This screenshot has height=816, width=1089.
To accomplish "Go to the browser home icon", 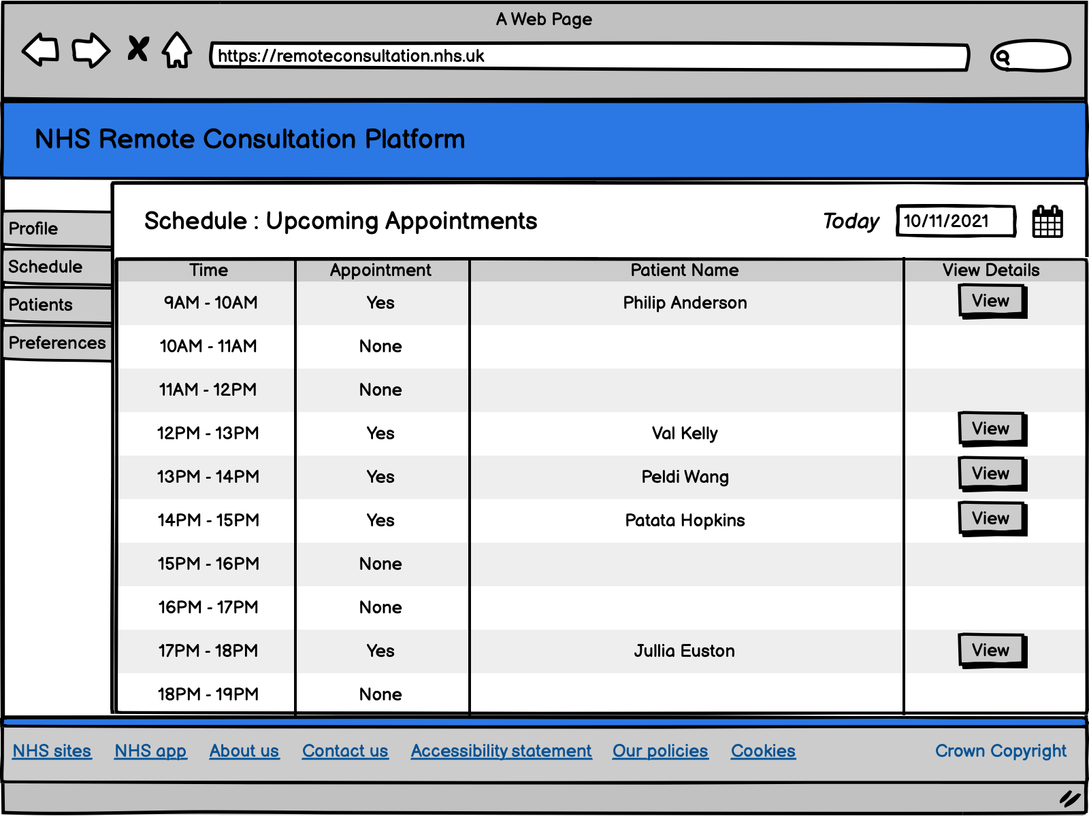I will 177,50.
